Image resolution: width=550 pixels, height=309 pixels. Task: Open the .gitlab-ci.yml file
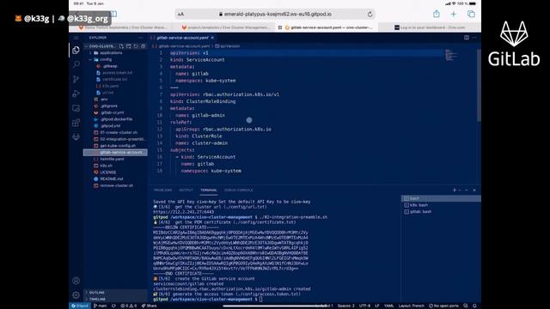tap(113, 112)
